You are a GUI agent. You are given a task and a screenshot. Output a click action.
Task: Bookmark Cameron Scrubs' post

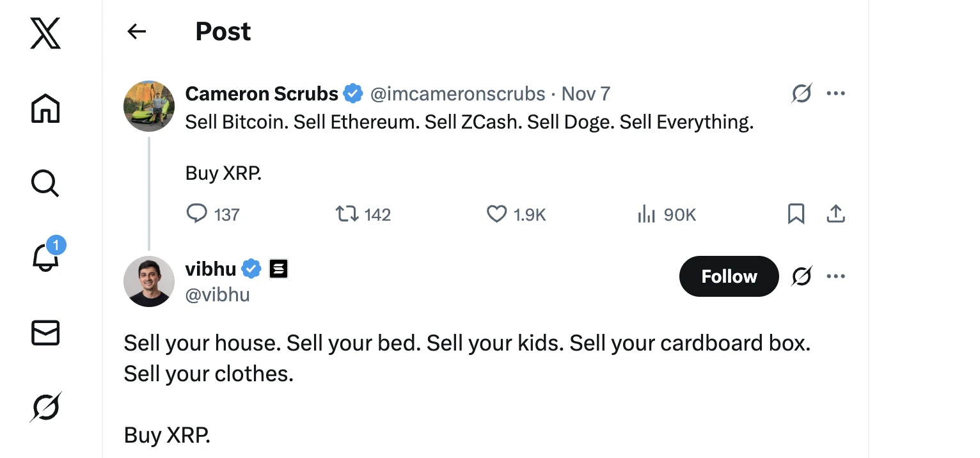796,214
